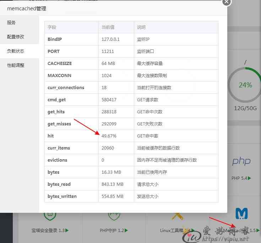The width and height of the screenshot is (261, 243).
Task: Click the 说明 column header
Action: [x=141, y=27]
